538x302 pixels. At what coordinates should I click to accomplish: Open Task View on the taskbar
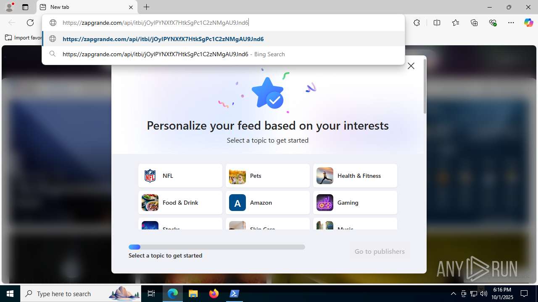click(151, 294)
